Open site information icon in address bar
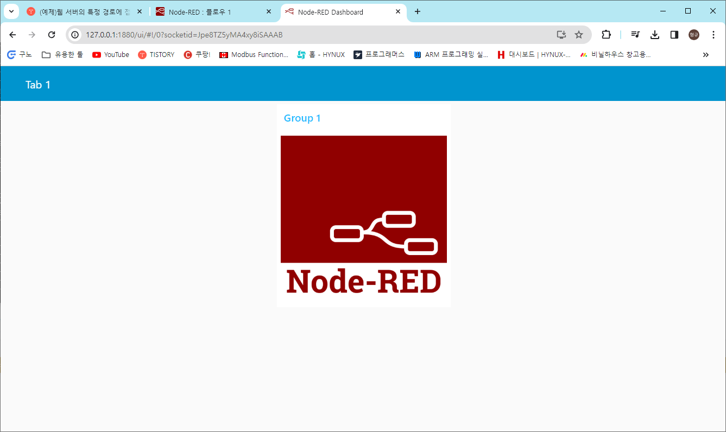 point(75,35)
